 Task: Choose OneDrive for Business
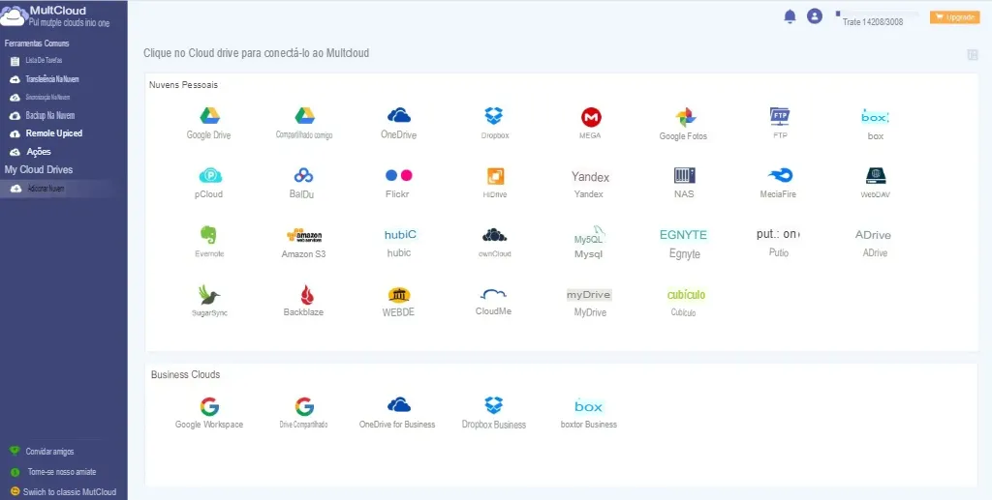pos(398,404)
